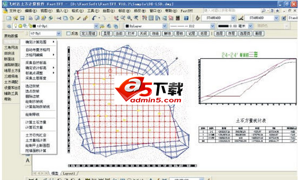Screen dimensions: 298x180
Task: Open the ByLayer color dropdown
Action: 165,26
